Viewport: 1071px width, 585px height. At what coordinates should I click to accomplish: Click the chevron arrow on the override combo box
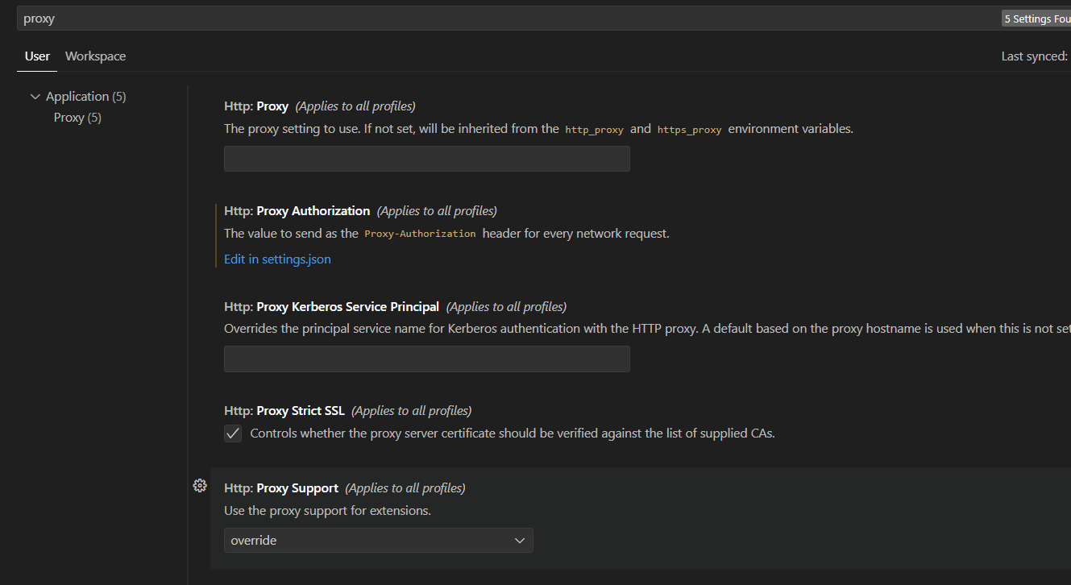click(520, 540)
